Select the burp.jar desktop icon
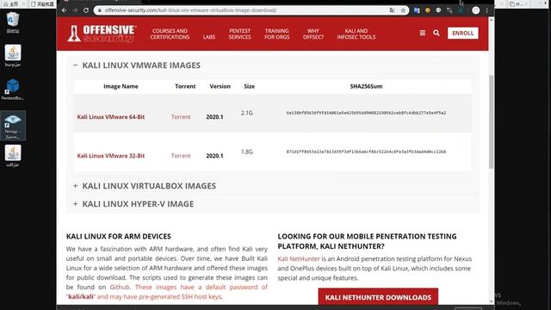The image size is (551, 310). [x=13, y=55]
